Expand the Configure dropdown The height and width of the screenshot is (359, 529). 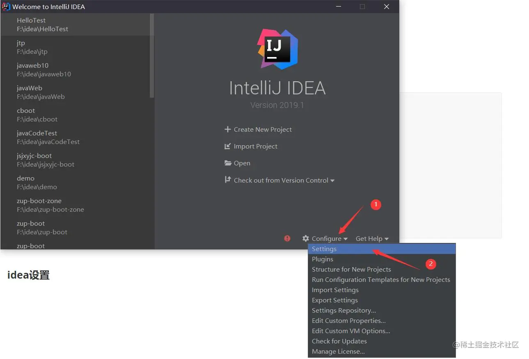[330, 238]
